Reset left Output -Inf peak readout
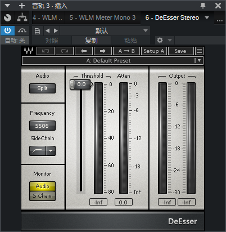226x232 pixels. [x=167, y=202]
